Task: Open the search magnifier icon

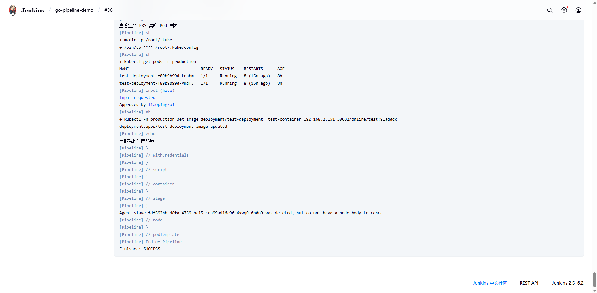Action: tap(549, 10)
